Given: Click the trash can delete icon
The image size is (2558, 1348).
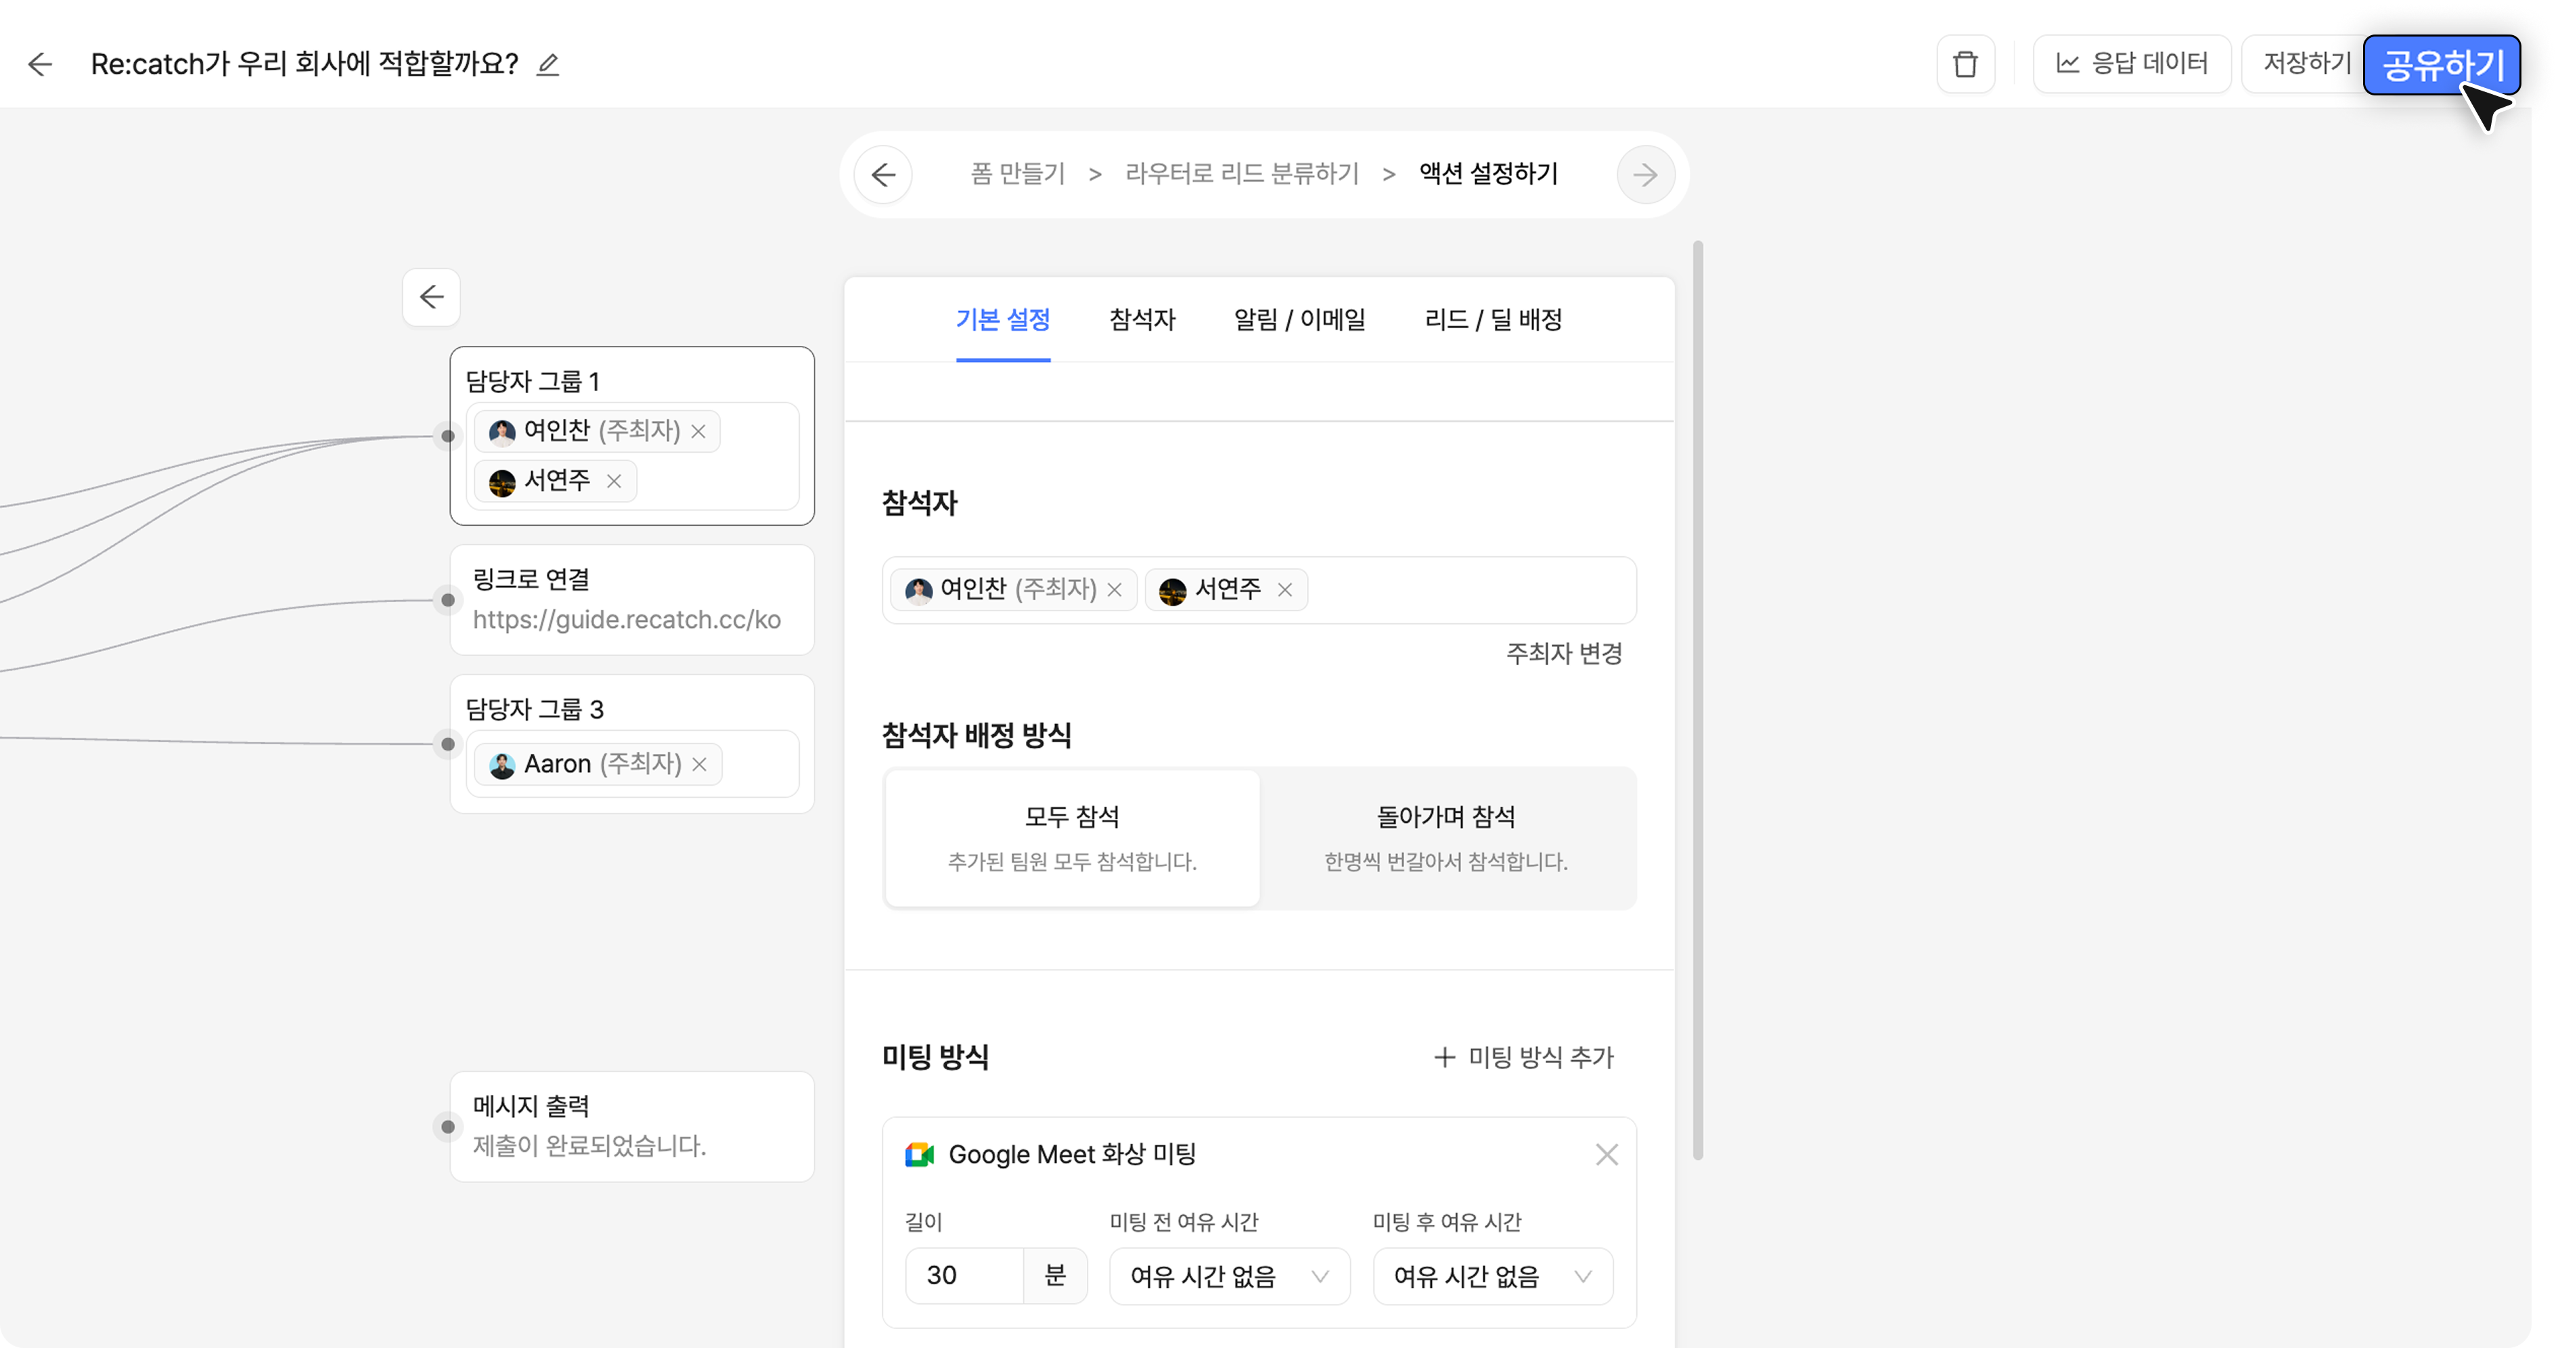Looking at the screenshot, I should (x=1965, y=66).
